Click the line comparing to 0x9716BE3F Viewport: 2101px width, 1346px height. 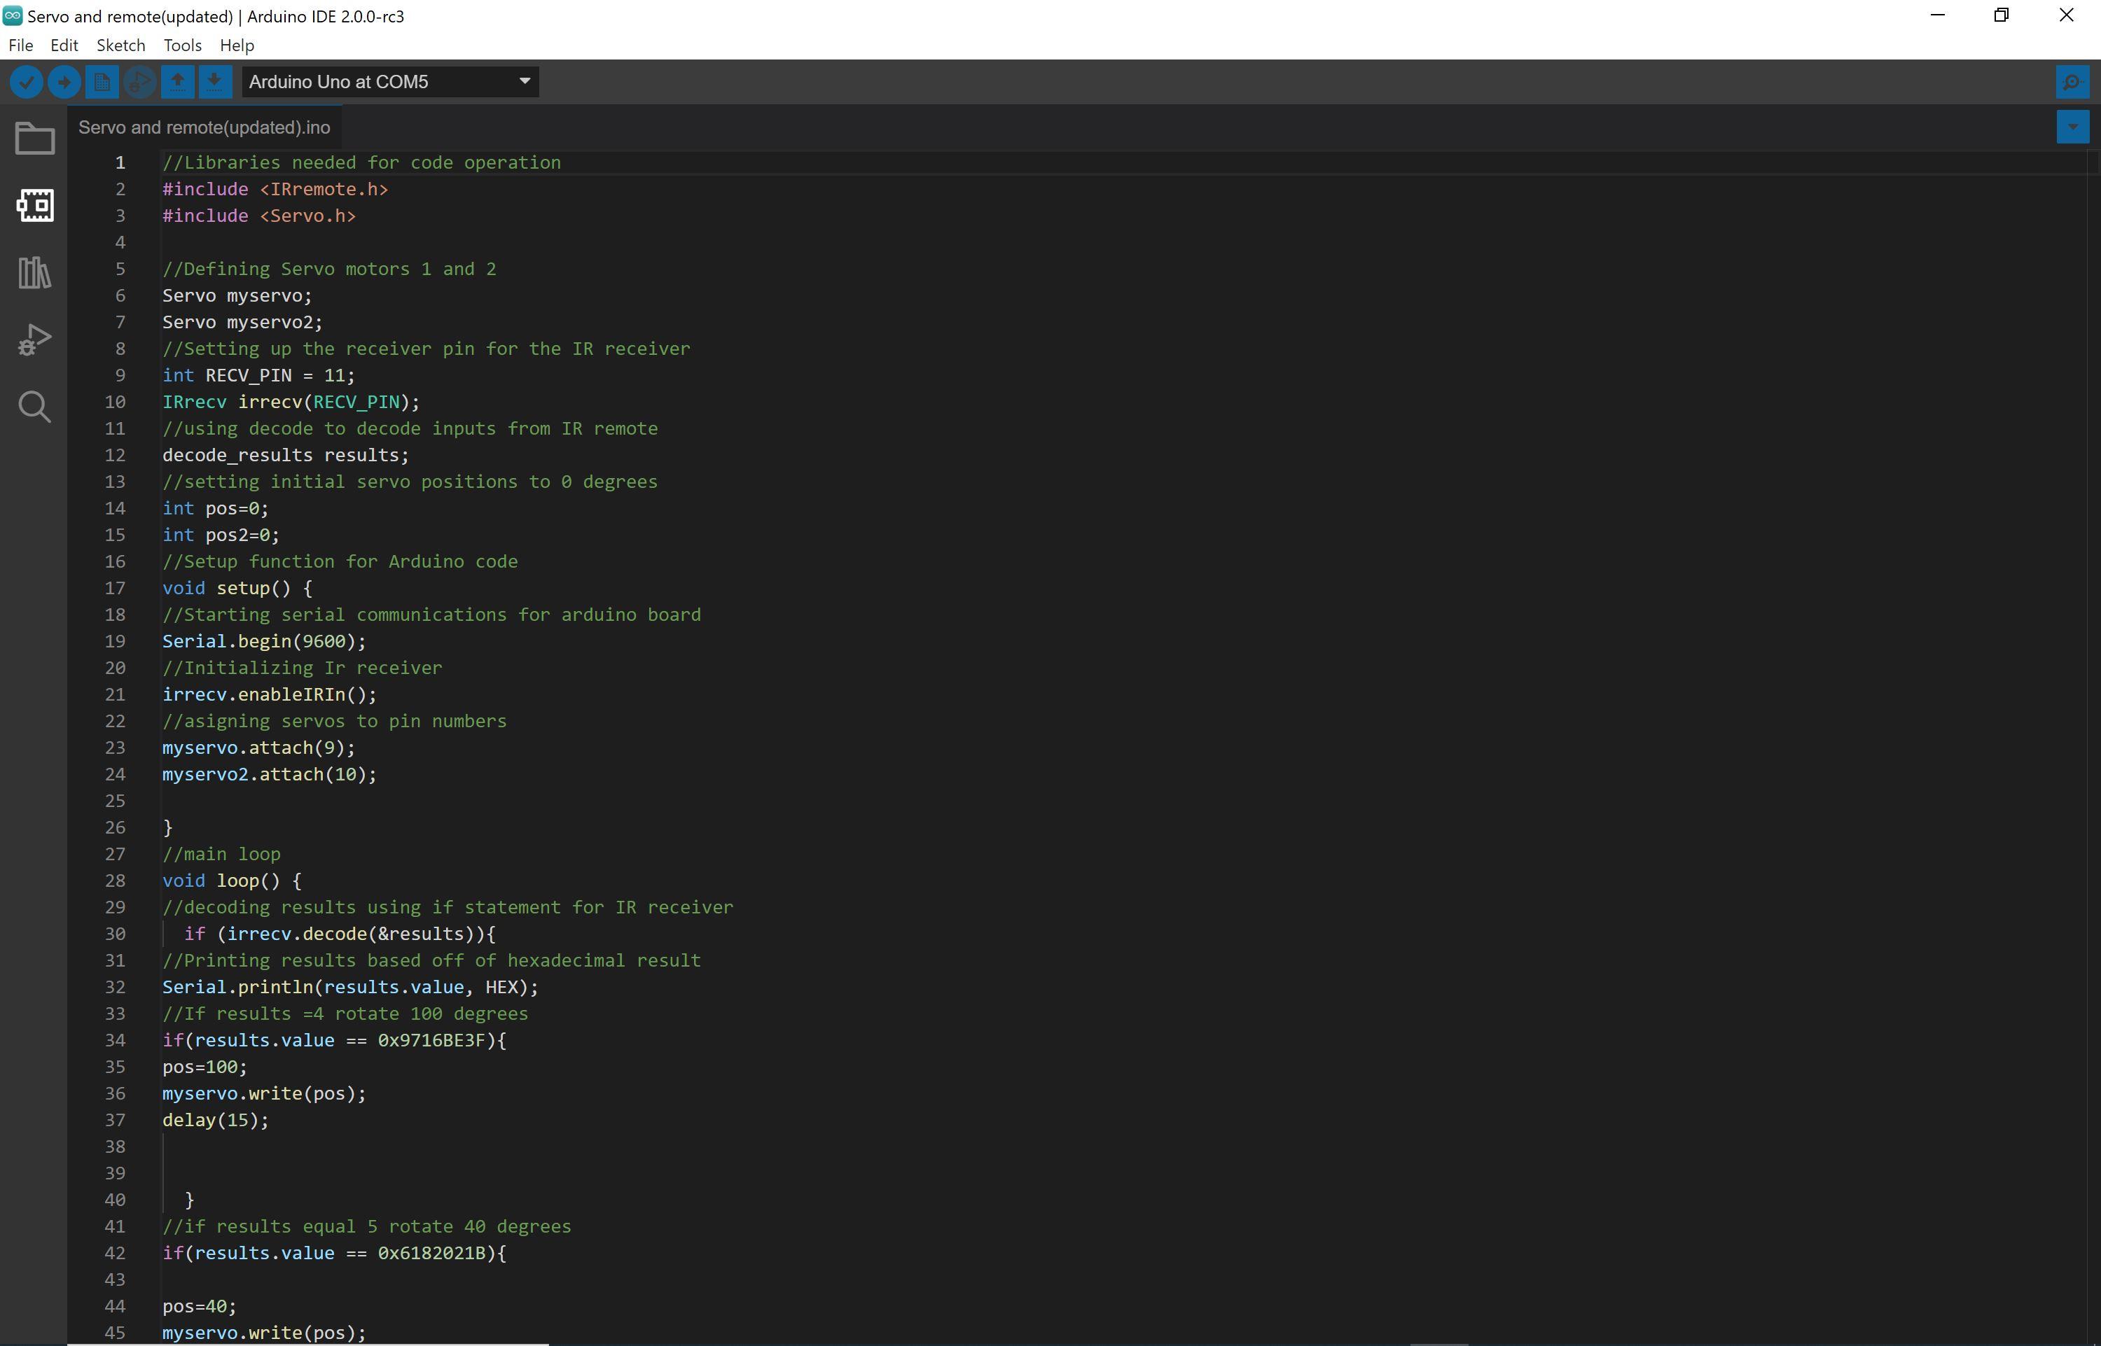[335, 1041]
